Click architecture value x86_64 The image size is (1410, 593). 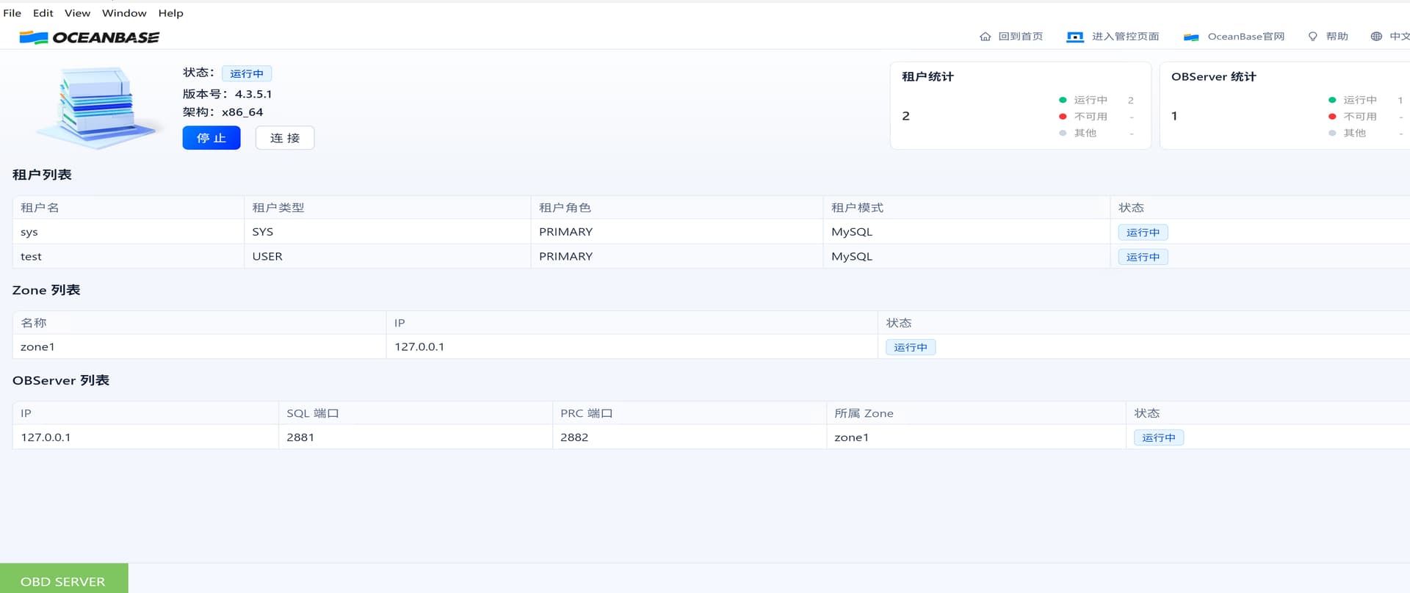click(x=242, y=112)
